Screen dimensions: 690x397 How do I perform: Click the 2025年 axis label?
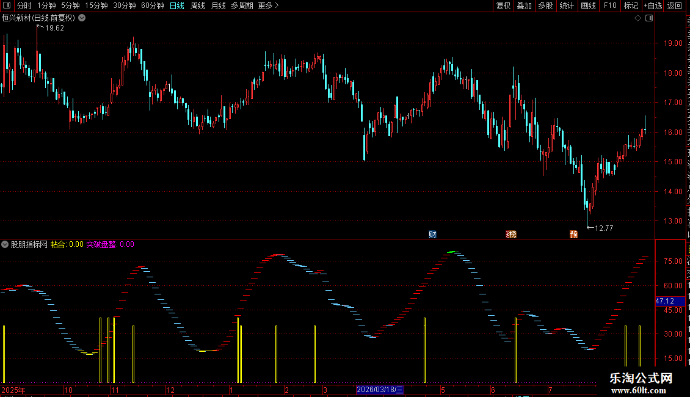13,390
